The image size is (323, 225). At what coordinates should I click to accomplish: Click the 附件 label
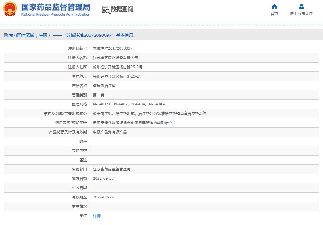[83, 141]
